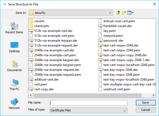Viewport: 159px width, 116px height.
Task: Select 2048b-rsa-example-request.der certificate icon
Action: click(x=31, y=70)
